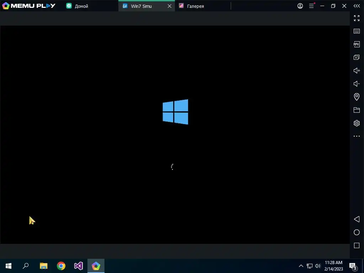Open MEmu settings gear
This screenshot has height=273, width=364.
tap(357, 123)
